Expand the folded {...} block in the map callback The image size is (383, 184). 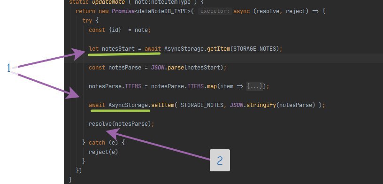click(x=254, y=86)
